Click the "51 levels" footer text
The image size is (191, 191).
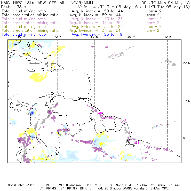pyautogui.click(x=158, y=185)
